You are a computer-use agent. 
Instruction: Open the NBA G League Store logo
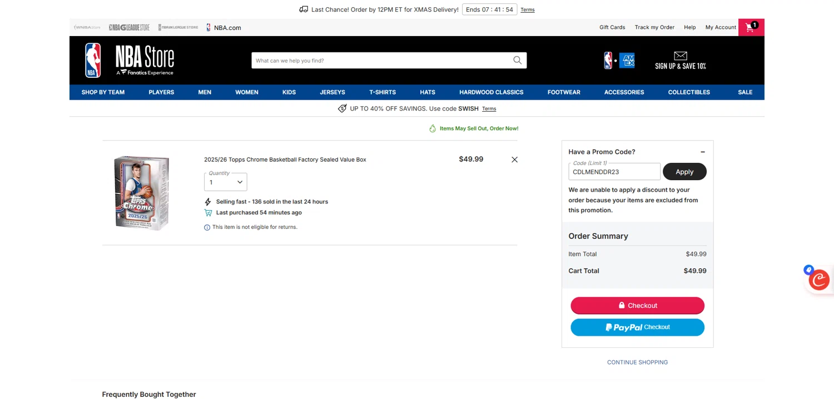129,27
